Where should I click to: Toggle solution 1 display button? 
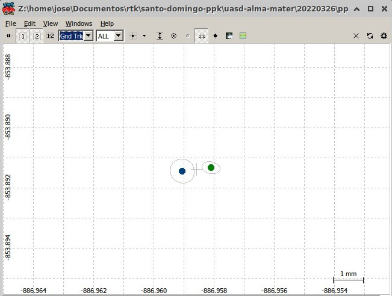click(23, 36)
